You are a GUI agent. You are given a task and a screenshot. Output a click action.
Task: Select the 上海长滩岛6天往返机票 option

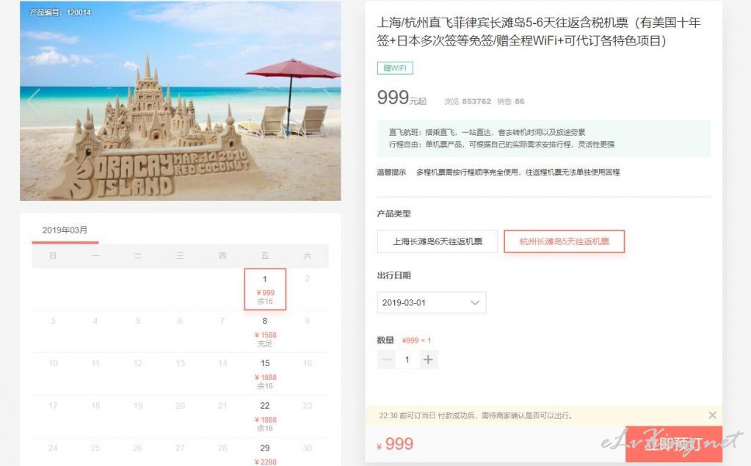438,241
